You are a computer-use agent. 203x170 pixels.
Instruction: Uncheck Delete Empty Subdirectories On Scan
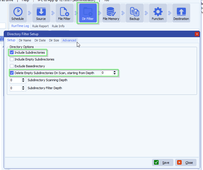coord(12,73)
